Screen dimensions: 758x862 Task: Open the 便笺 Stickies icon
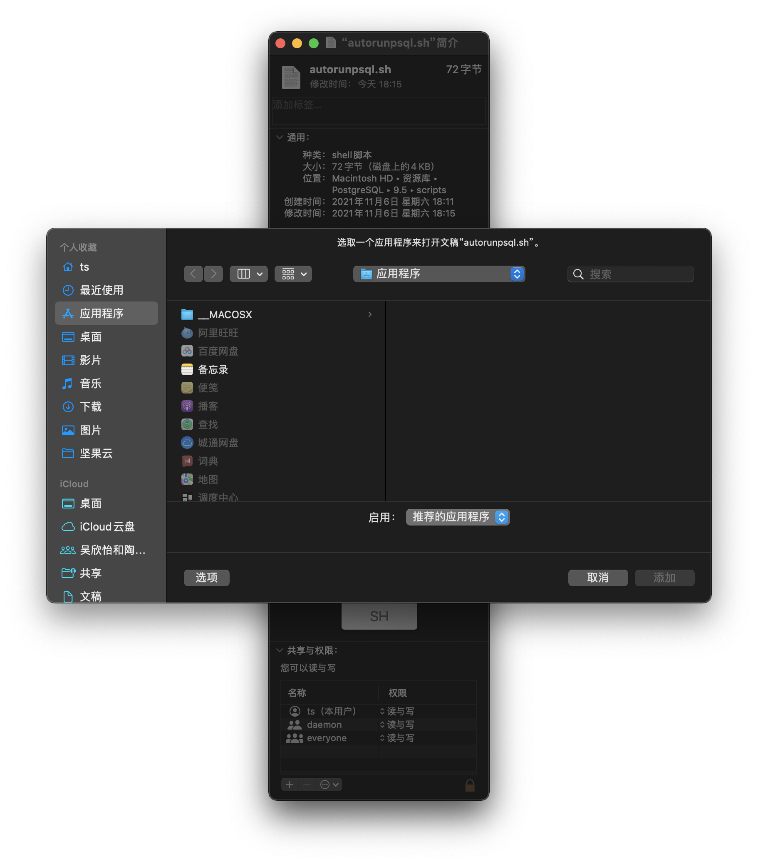click(x=208, y=388)
